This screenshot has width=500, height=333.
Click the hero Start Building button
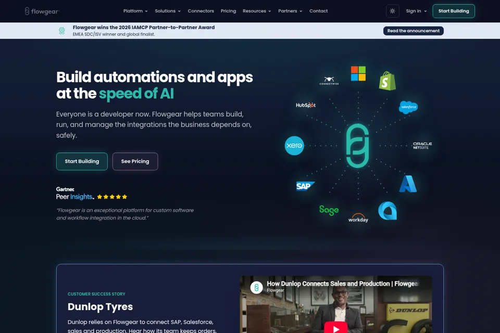[82, 161]
